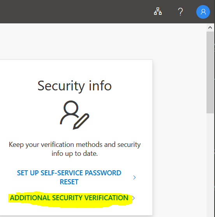Click the scrollbar up arrow
This screenshot has width=215, height=217.
(x=210, y=28)
